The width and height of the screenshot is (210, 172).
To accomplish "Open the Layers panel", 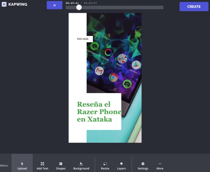I will coord(121,166).
